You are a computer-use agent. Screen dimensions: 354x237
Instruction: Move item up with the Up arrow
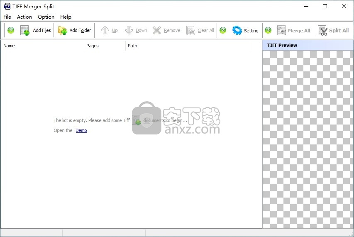click(105, 30)
